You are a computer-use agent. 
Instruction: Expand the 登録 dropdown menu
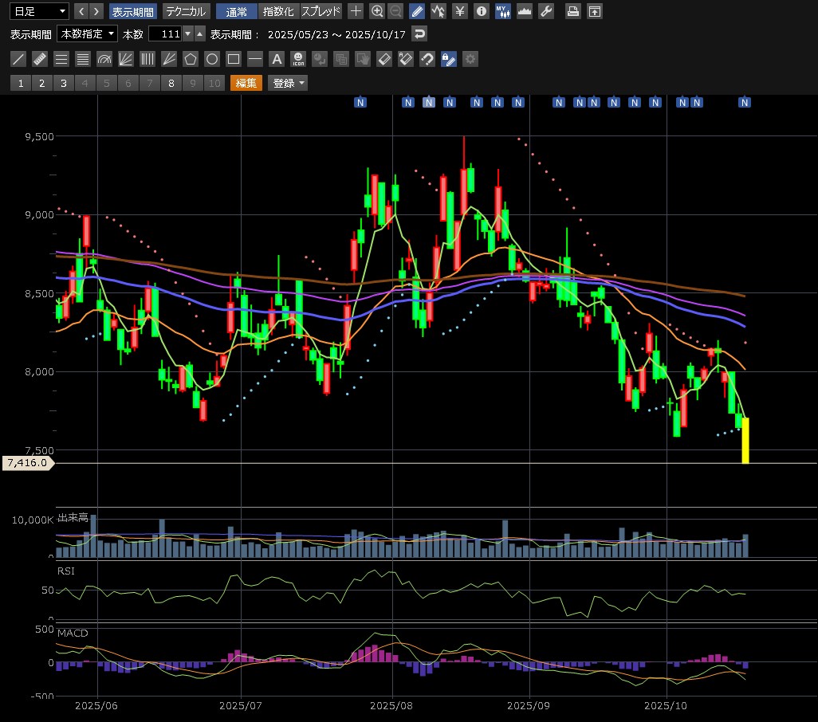tap(288, 83)
